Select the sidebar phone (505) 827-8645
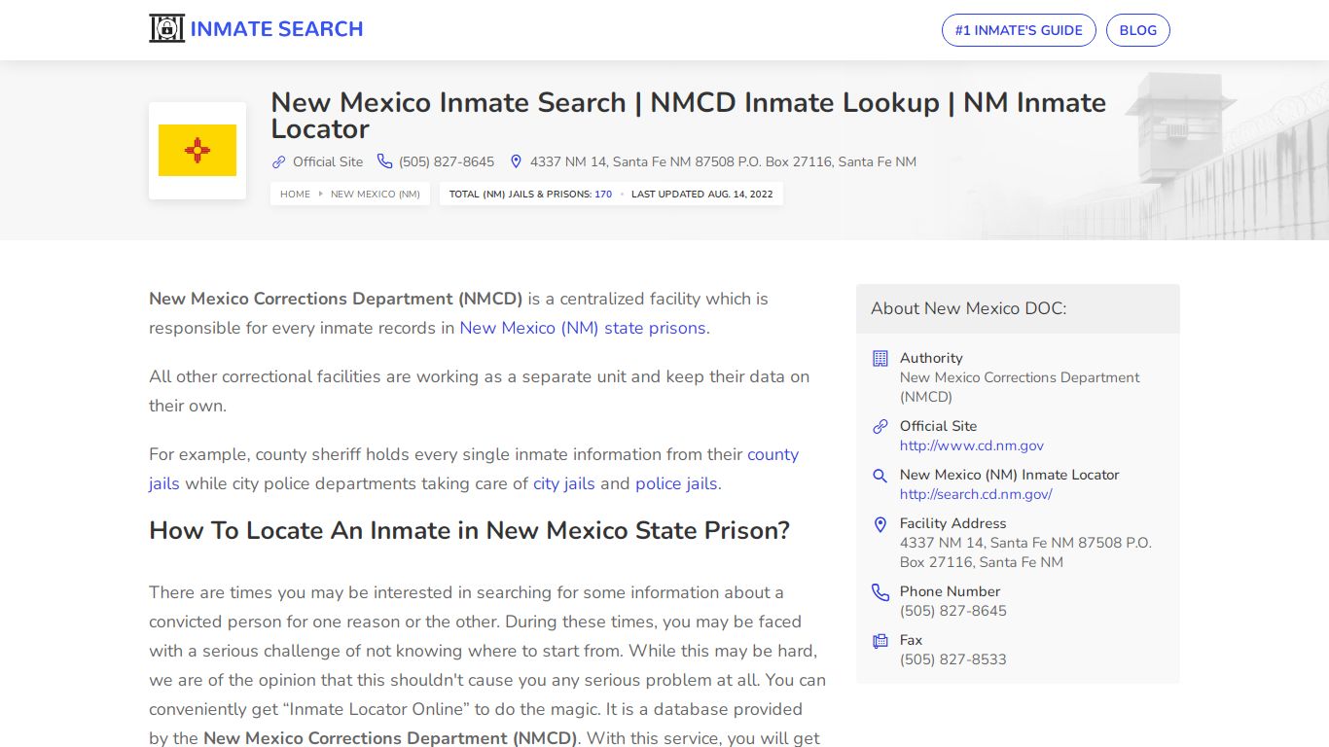This screenshot has width=1329, height=747. (x=953, y=611)
